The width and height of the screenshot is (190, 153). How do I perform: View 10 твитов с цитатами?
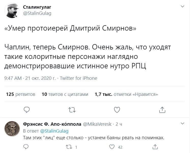point(65,94)
